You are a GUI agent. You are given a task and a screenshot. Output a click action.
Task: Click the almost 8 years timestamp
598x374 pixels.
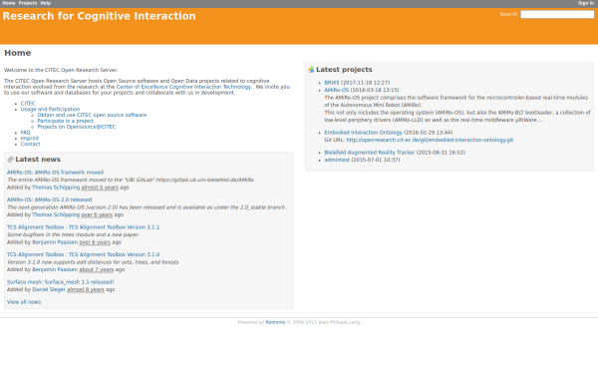[86, 289]
